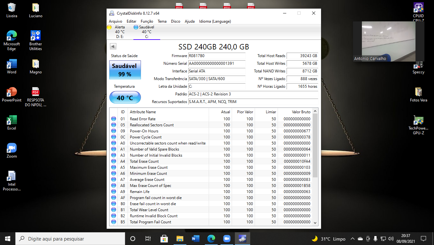Open the Disco menu
434x245 pixels.
coord(176,21)
